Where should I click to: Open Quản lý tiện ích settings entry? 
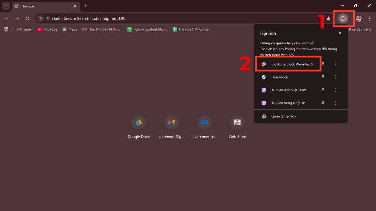pyautogui.click(x=284, y=116)
